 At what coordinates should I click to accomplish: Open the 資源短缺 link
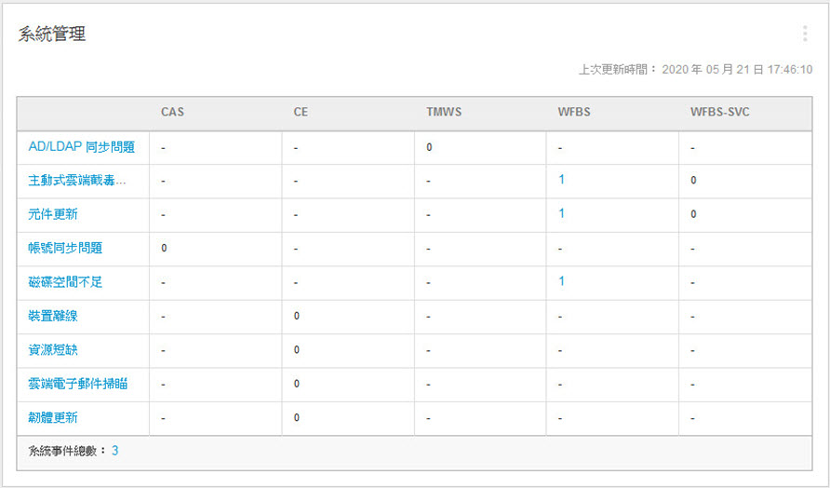click(53, 350)
